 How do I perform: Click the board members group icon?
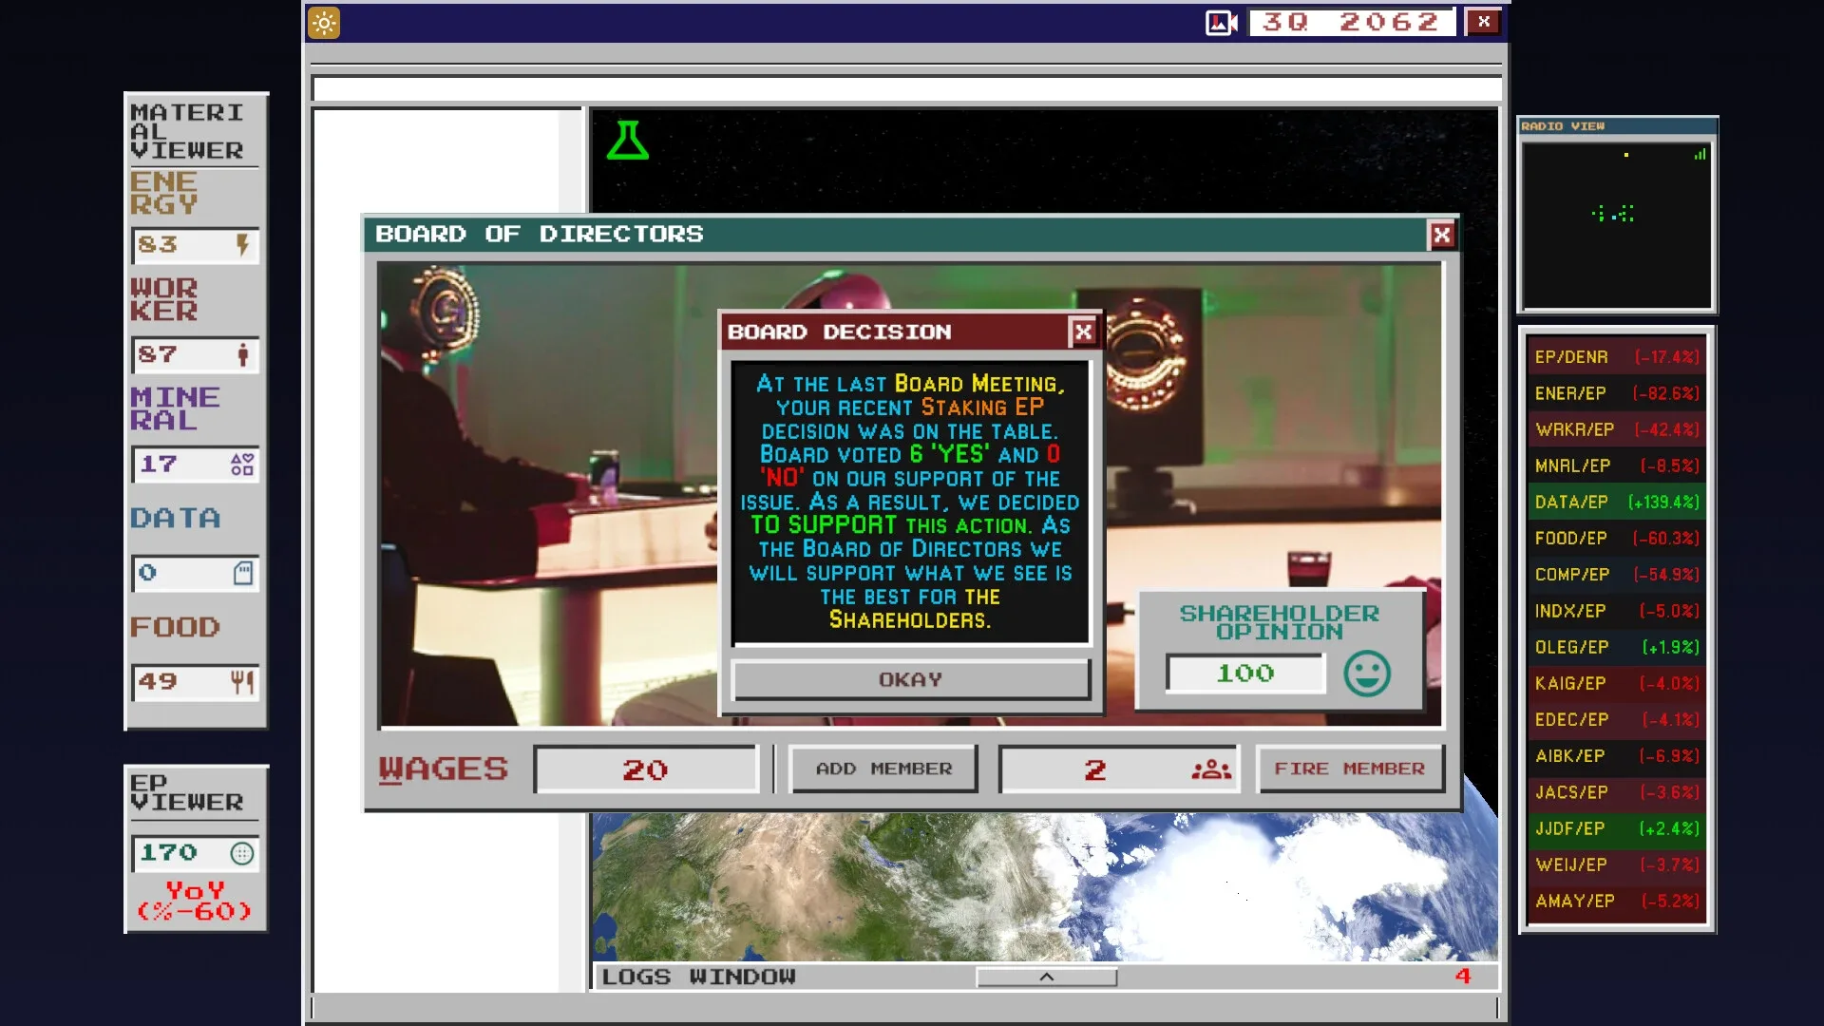[x=1211, y=769]
